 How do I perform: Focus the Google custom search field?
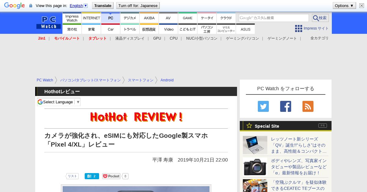coord(274,18)
